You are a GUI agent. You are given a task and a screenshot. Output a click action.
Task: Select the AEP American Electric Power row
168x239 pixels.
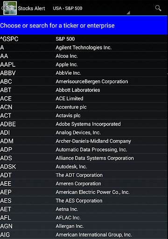point(84,192)
